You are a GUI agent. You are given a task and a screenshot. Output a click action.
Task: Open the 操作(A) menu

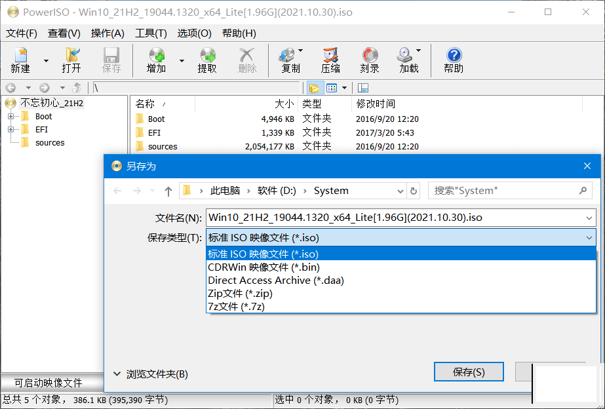pos(107,33)
